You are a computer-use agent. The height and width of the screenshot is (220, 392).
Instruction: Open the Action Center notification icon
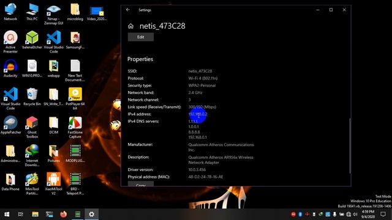[x=383, y=215]
